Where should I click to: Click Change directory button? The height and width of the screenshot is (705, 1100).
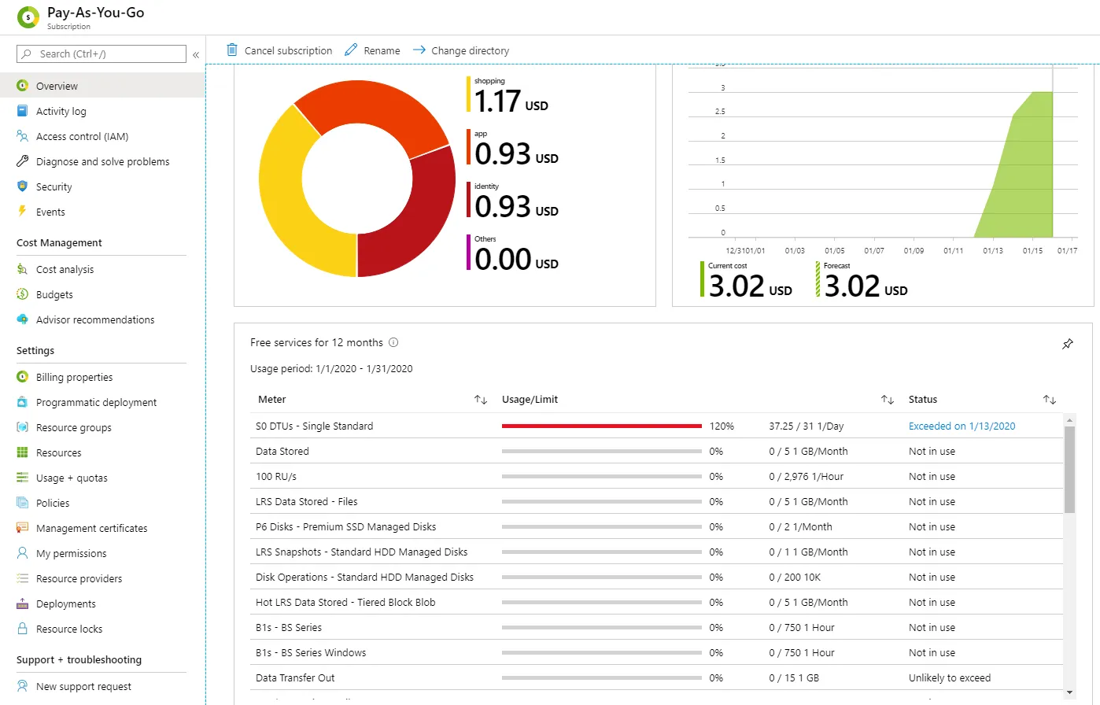pyautogui.click(x=461, y=50)
